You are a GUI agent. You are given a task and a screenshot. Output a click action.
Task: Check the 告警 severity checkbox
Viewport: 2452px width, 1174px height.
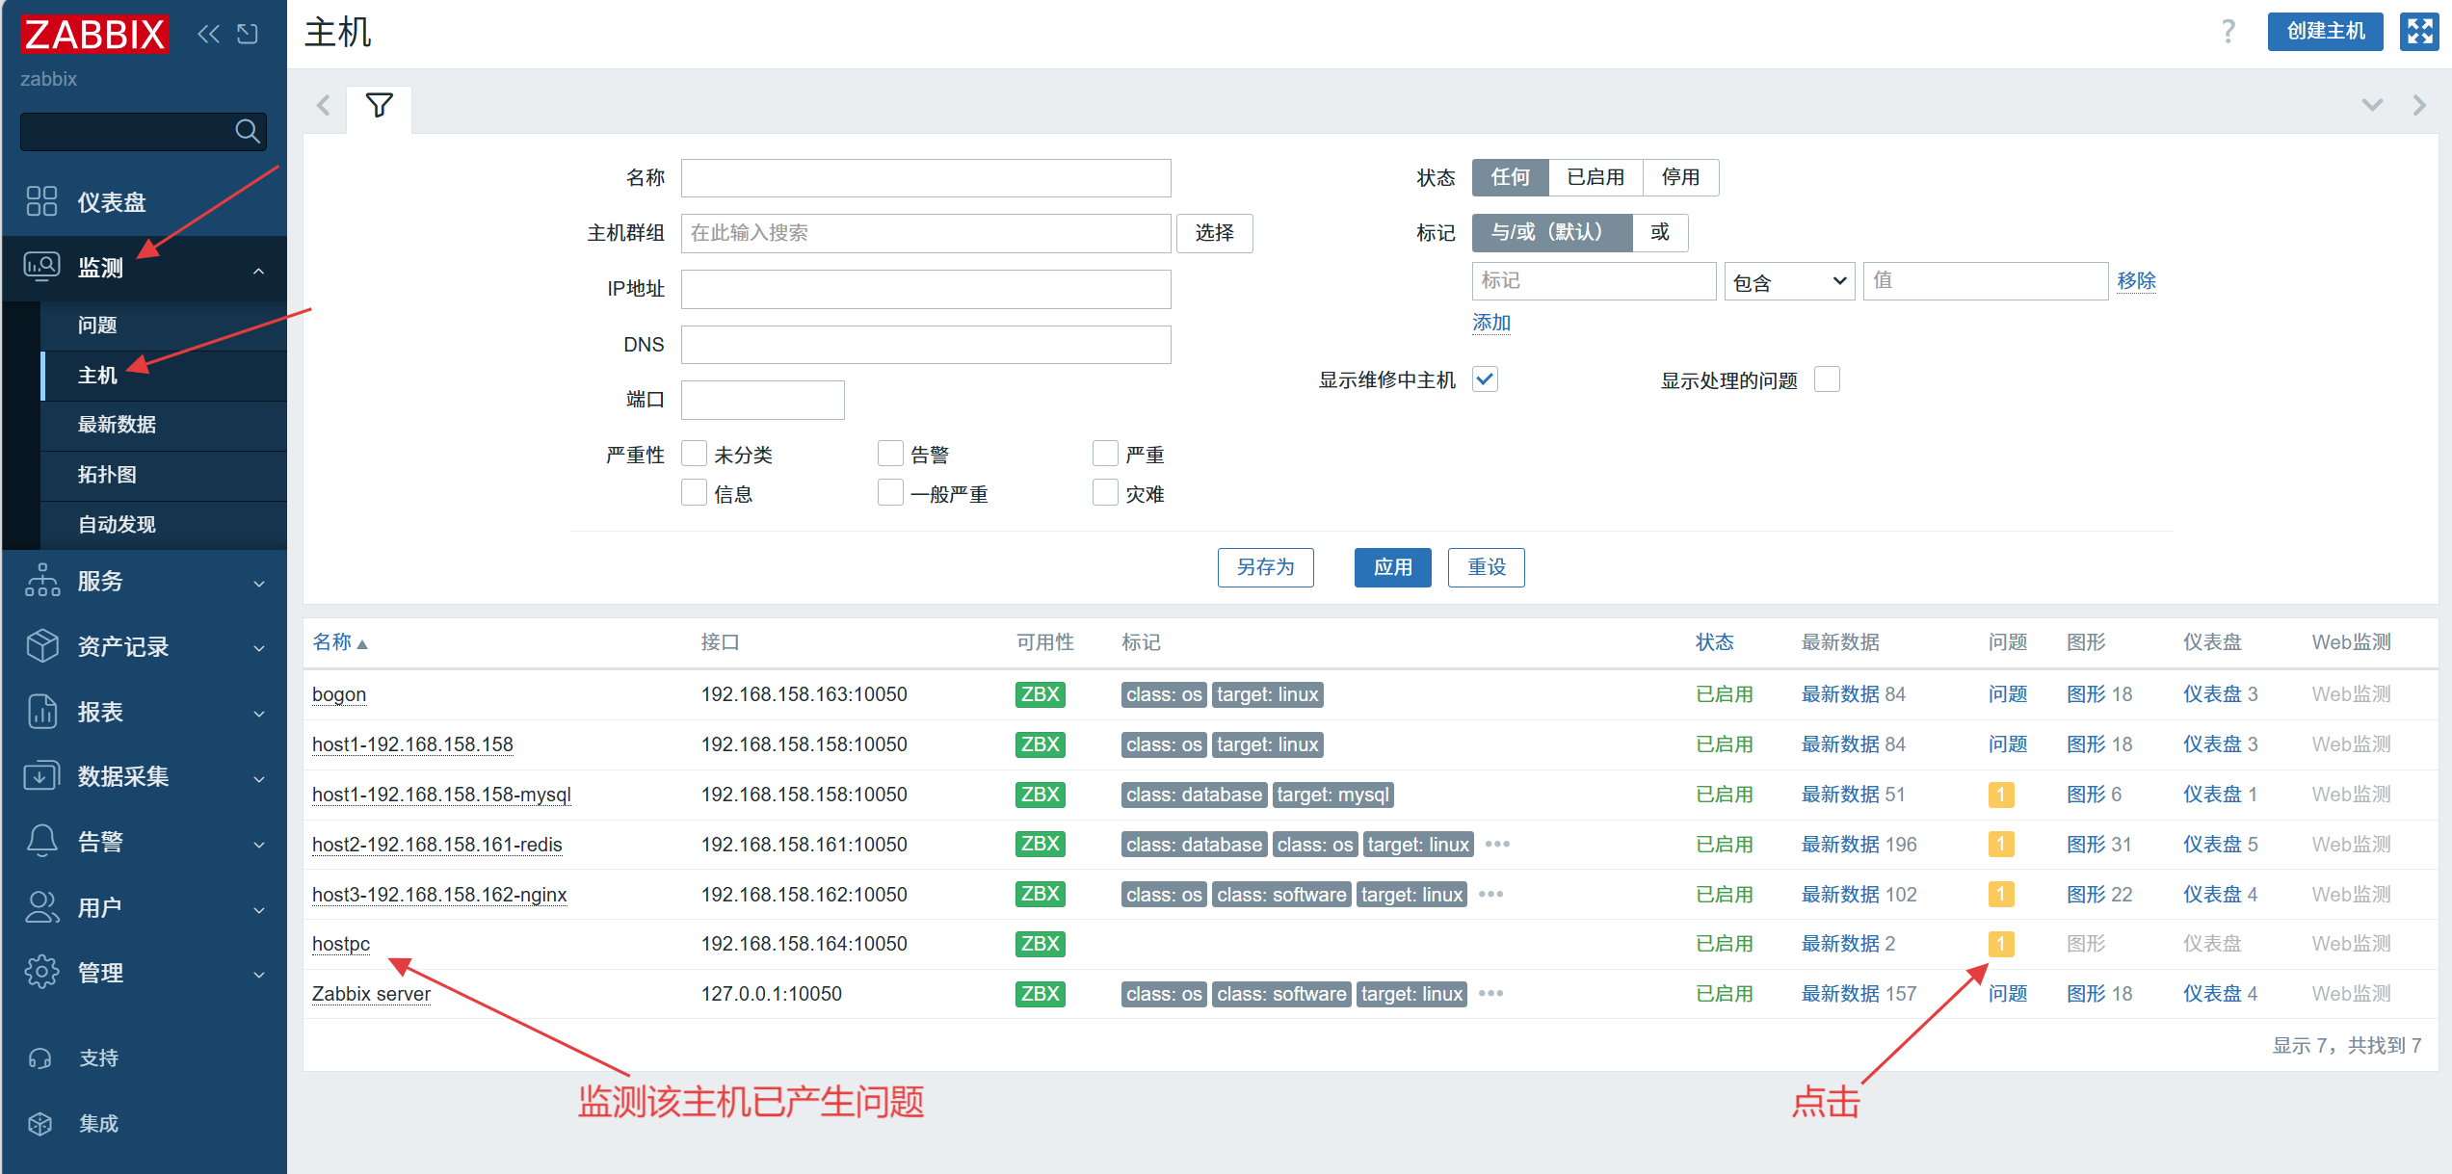point(890,454)
